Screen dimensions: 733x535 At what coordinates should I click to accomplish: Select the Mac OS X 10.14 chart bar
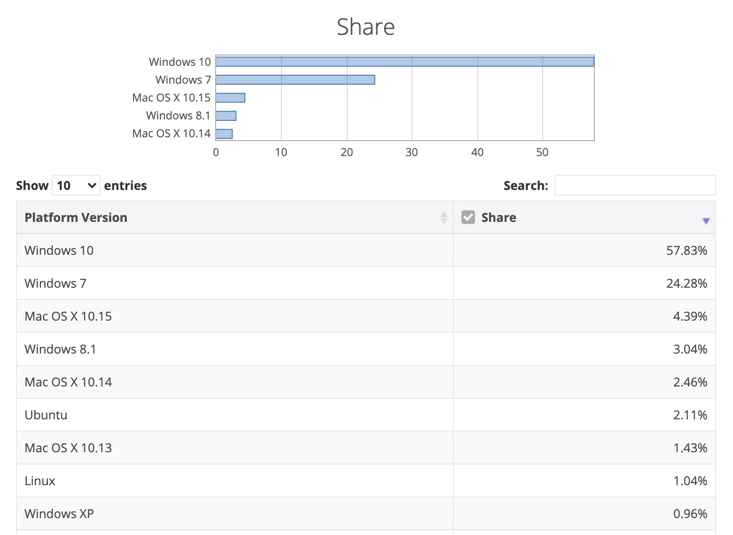click(x=224, y=134)
